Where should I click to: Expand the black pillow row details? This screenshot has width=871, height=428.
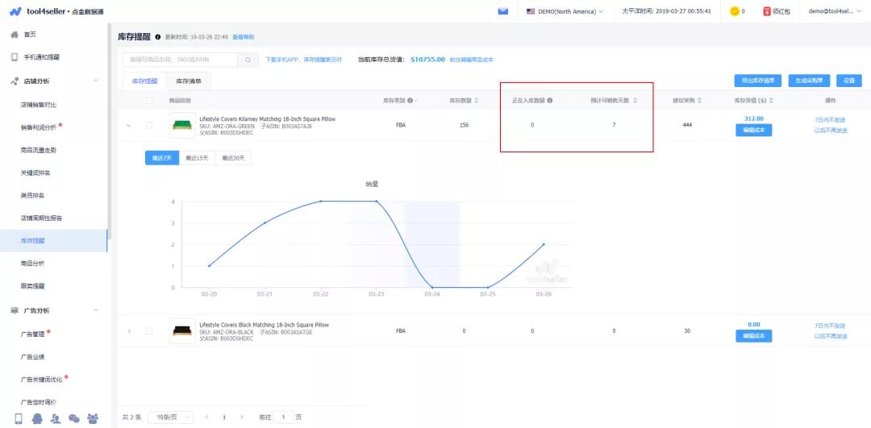(129, 330)
